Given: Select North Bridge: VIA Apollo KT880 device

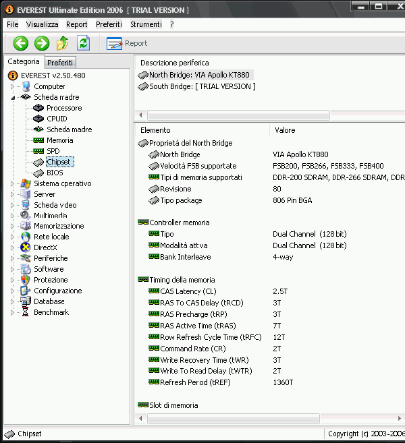Looking at the screenshot, I should (x=199, y=75).
